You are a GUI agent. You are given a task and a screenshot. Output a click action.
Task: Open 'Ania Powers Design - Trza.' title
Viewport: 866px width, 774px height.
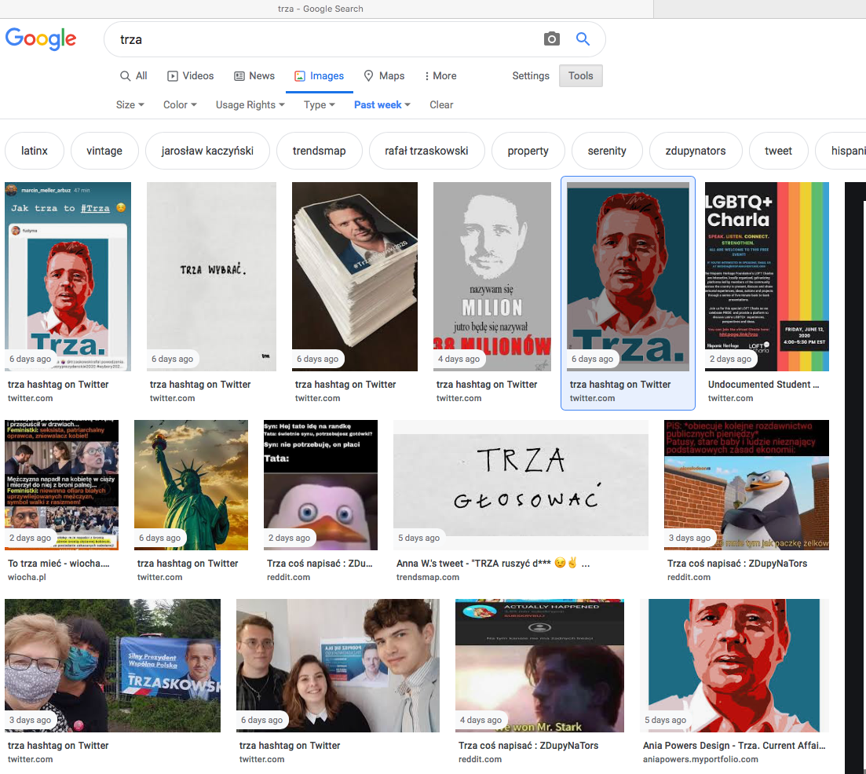(734, 745)
